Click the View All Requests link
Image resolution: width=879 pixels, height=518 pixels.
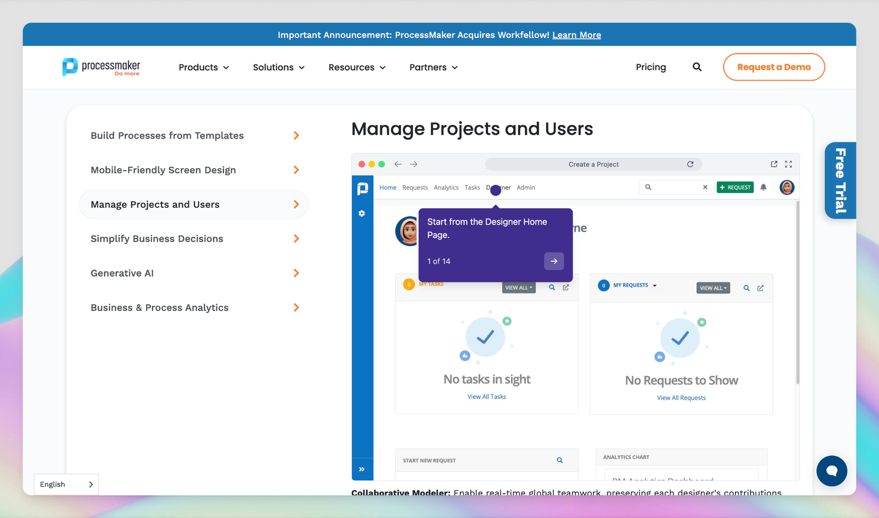point(681,398)
